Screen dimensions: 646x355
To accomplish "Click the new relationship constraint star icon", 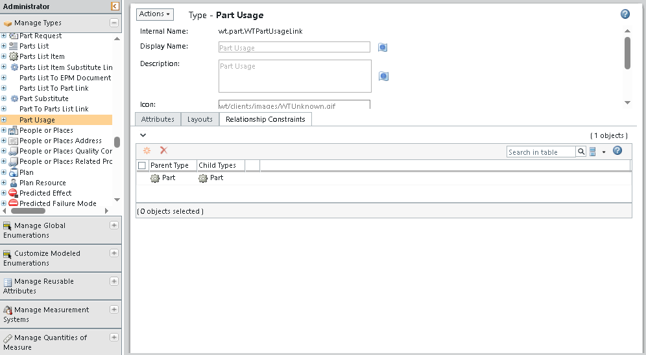I will tap(147, 150).
